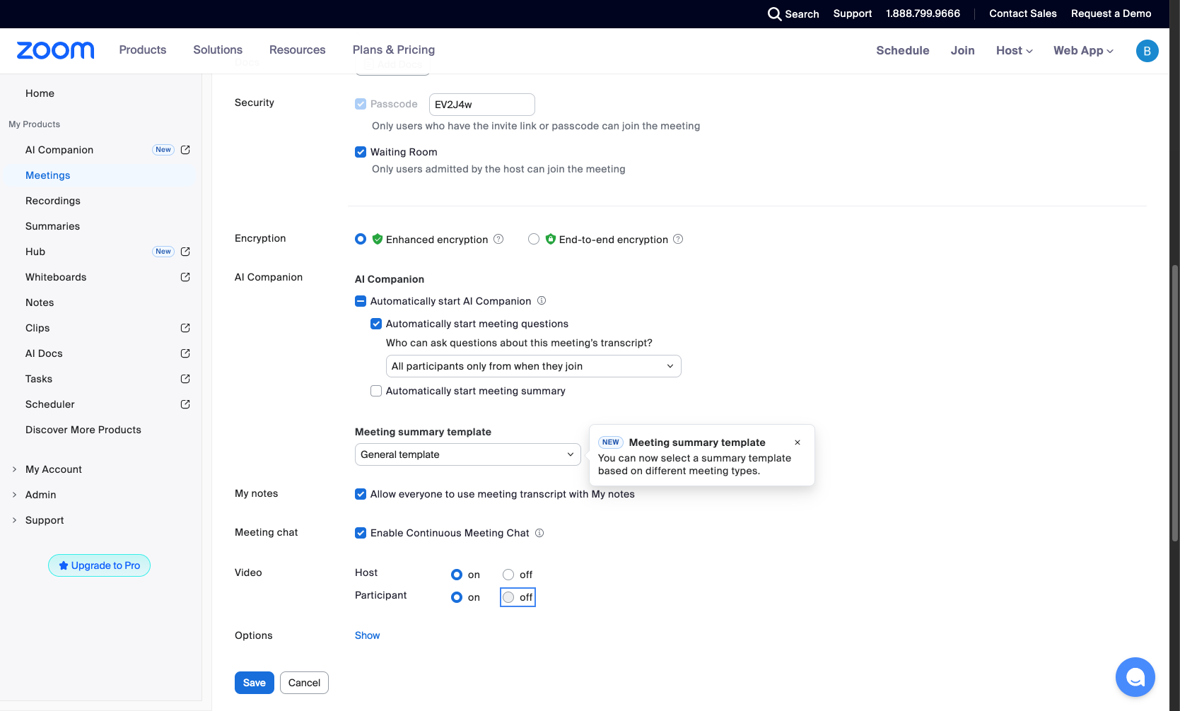This screenshot has height=711, width=1180.
Task: Open the search magnifier icon
Action: coord(775,13)
